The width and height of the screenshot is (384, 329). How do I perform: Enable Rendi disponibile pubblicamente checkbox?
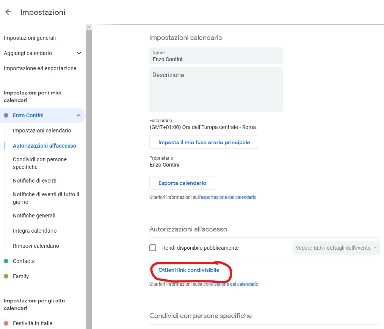pos(153,248)
